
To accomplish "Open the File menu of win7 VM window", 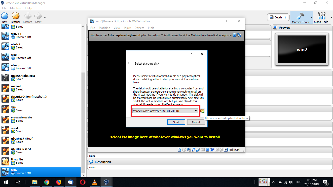I will point(93,28).
